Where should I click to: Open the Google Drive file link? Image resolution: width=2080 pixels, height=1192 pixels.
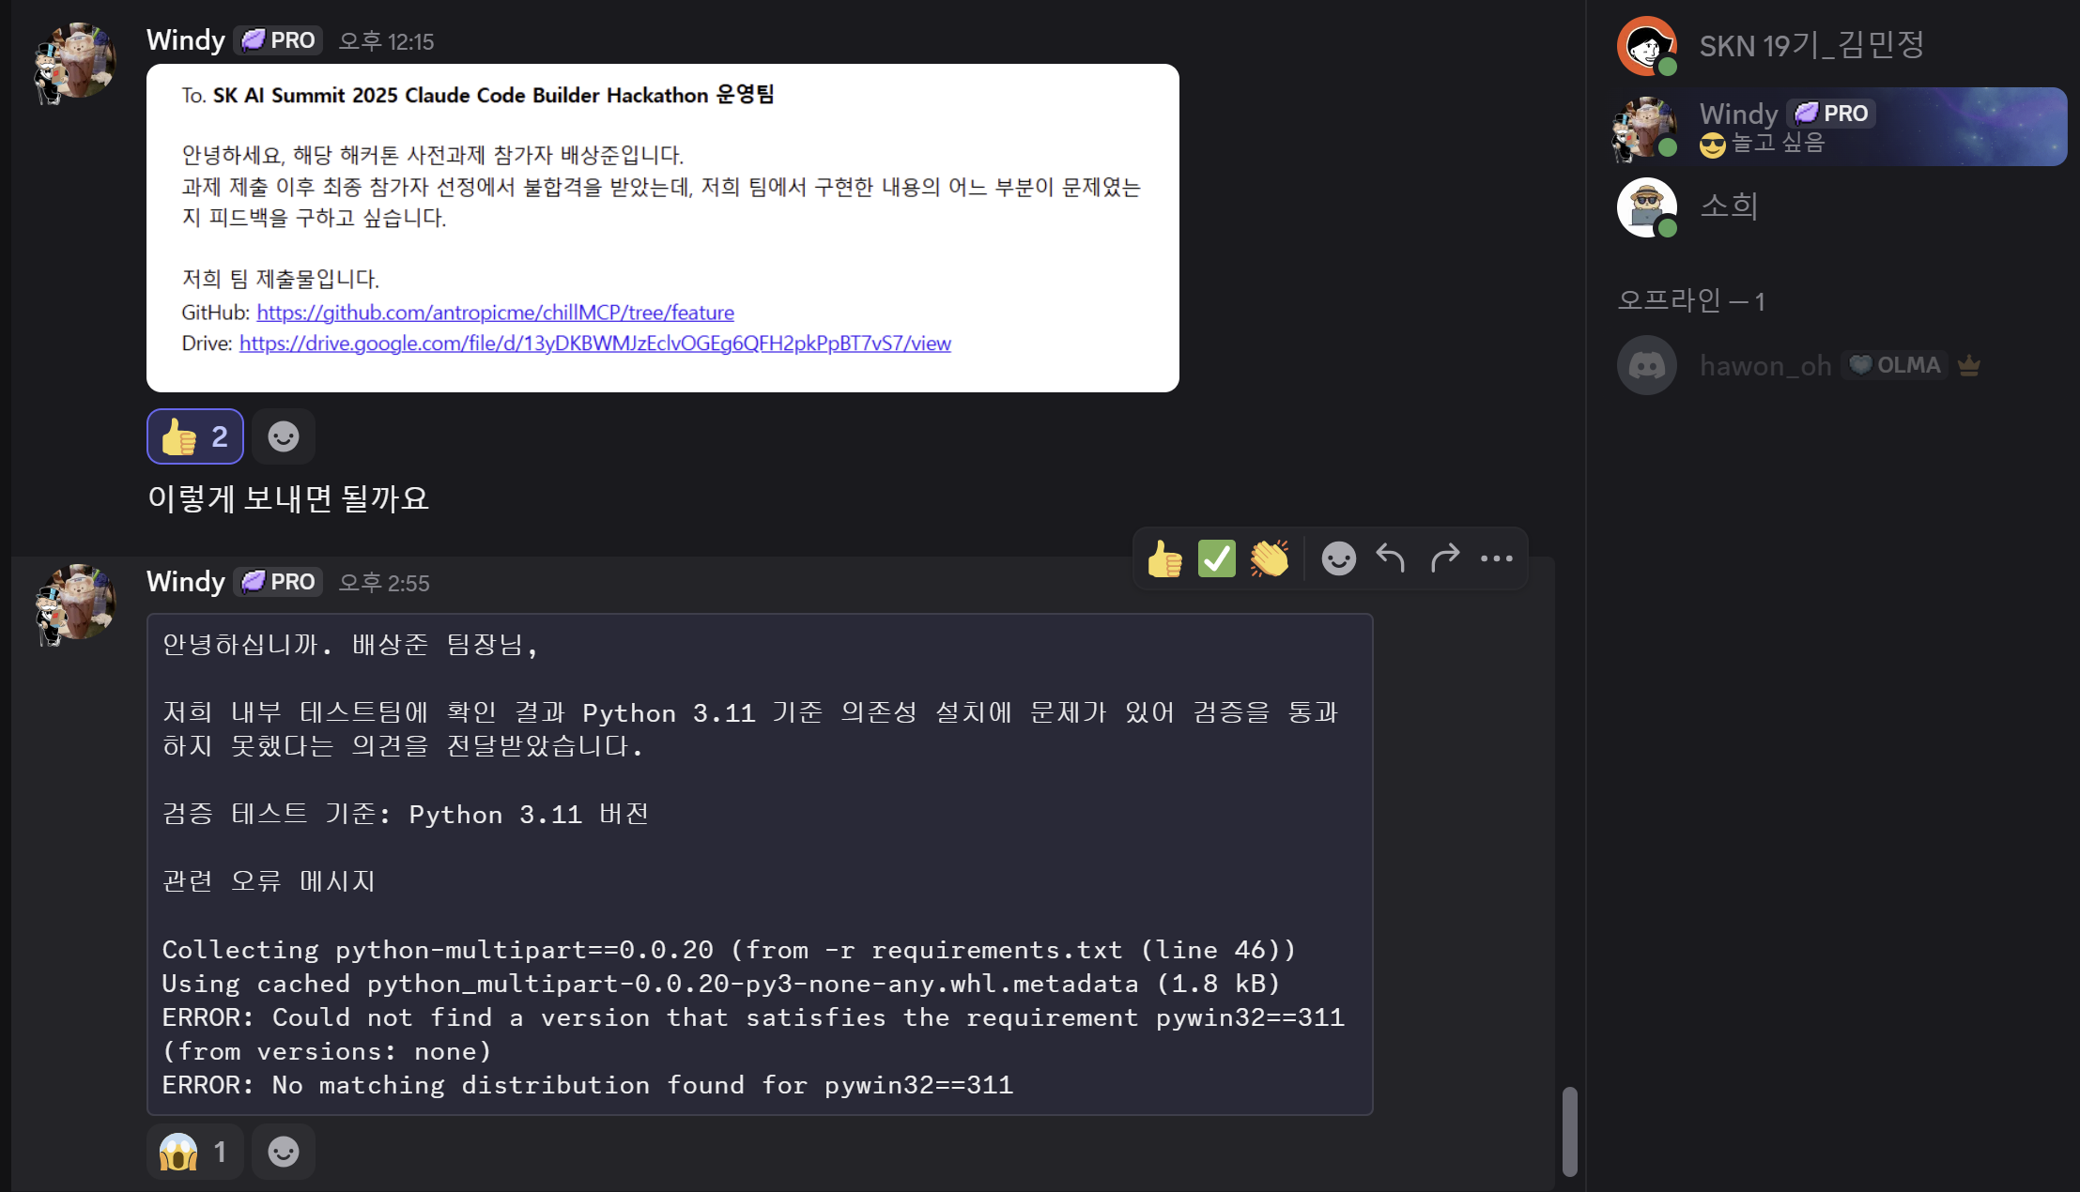coord(594,344)
